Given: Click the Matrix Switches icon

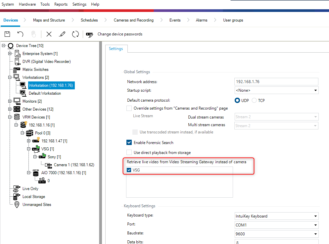Looking at the screenshot, I should [x=17, y=70].
